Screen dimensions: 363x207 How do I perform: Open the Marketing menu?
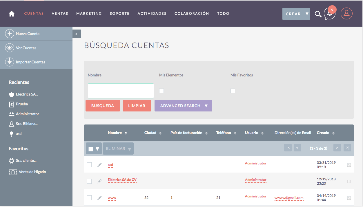[89, 14]
